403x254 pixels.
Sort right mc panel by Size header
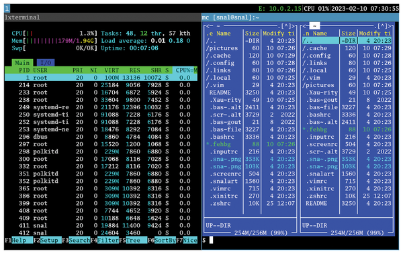(x=349, y=34)
